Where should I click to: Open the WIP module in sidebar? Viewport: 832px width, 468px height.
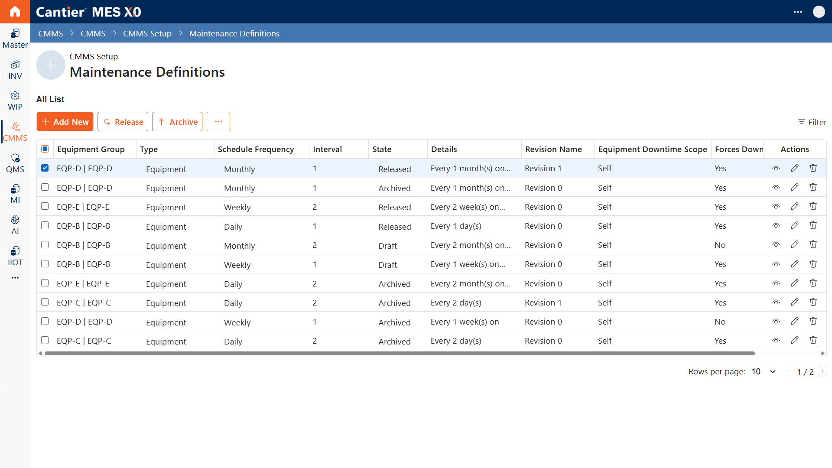pyautogui.click(x=15, y=101)
